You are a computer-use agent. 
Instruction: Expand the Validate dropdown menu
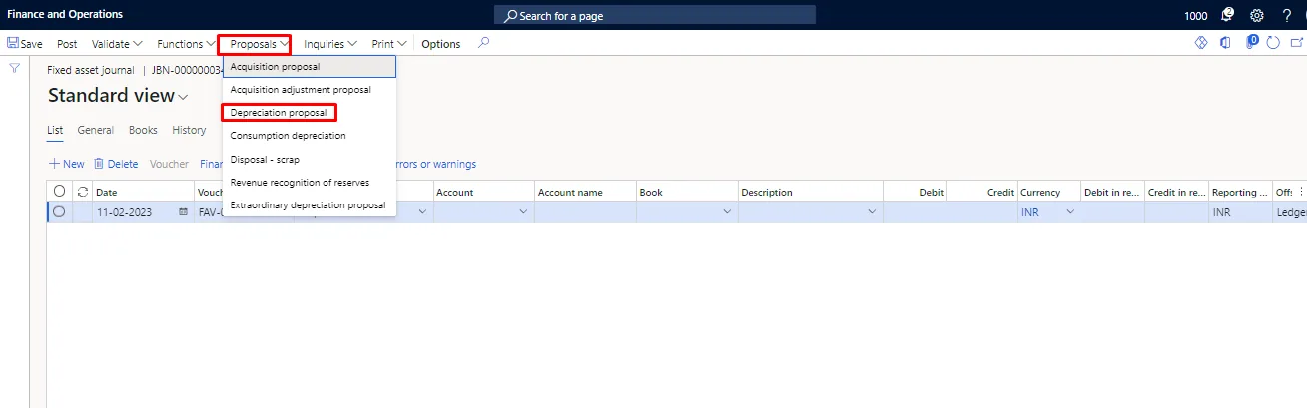117,44
